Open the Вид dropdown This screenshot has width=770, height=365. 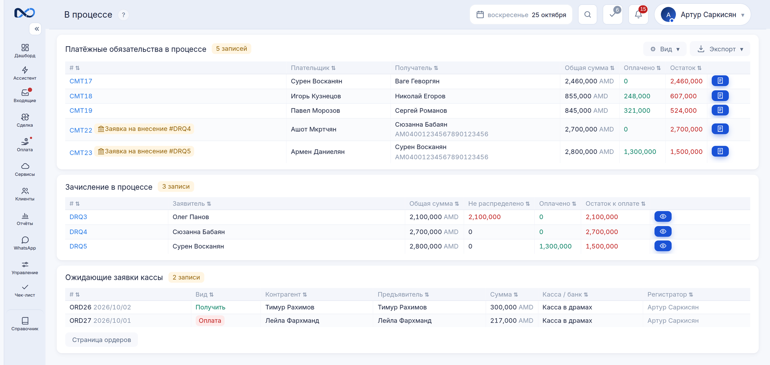pyautogui.click(x=665, y=49)
